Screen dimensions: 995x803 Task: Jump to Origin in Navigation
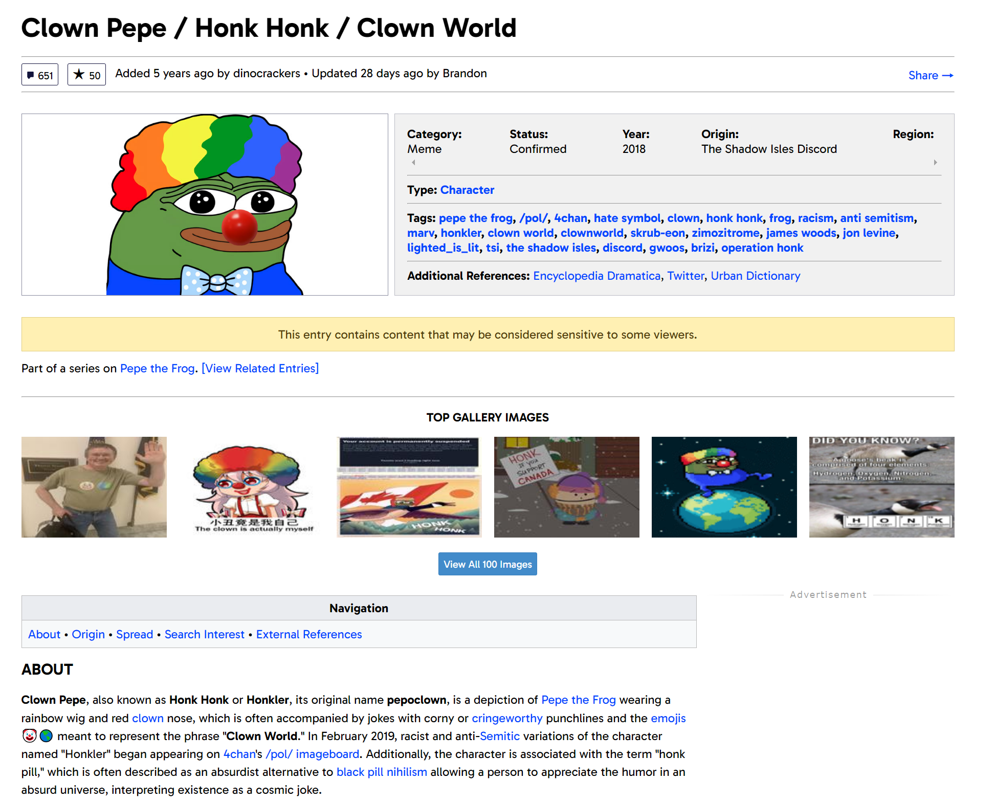coord(88,634)
